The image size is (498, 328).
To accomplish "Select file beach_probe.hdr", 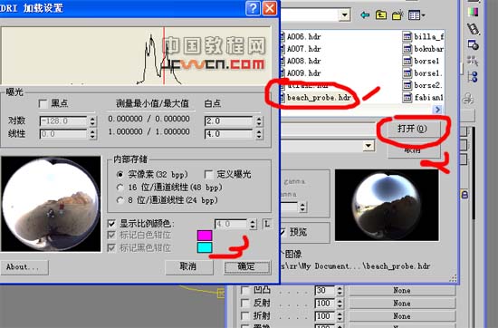I will 319,97.
